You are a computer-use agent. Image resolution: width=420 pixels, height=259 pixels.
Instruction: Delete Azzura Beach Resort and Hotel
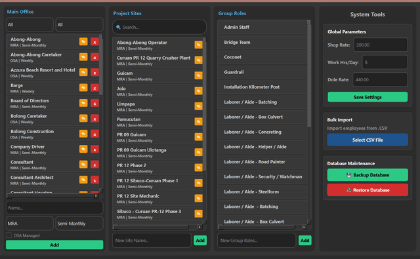click(94, 72)
